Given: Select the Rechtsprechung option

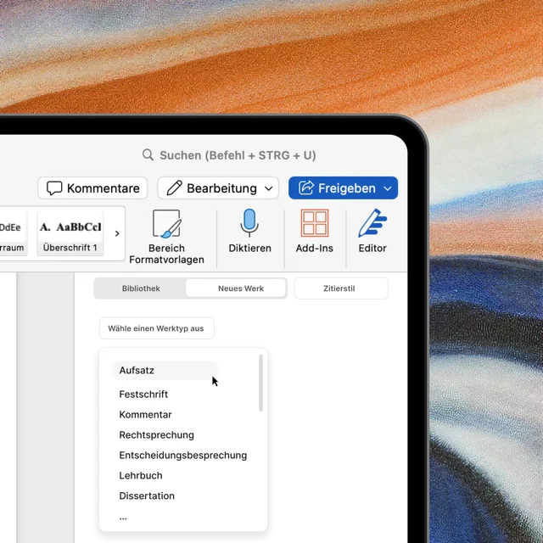Looking at the screenshot, I should tap(156, 435).
